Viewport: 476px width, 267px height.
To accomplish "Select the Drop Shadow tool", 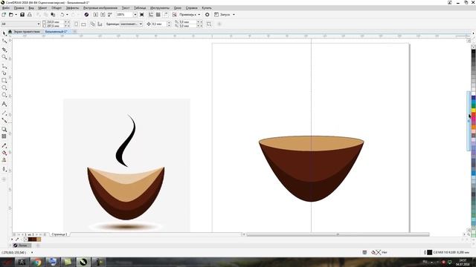I will (4, 129).
